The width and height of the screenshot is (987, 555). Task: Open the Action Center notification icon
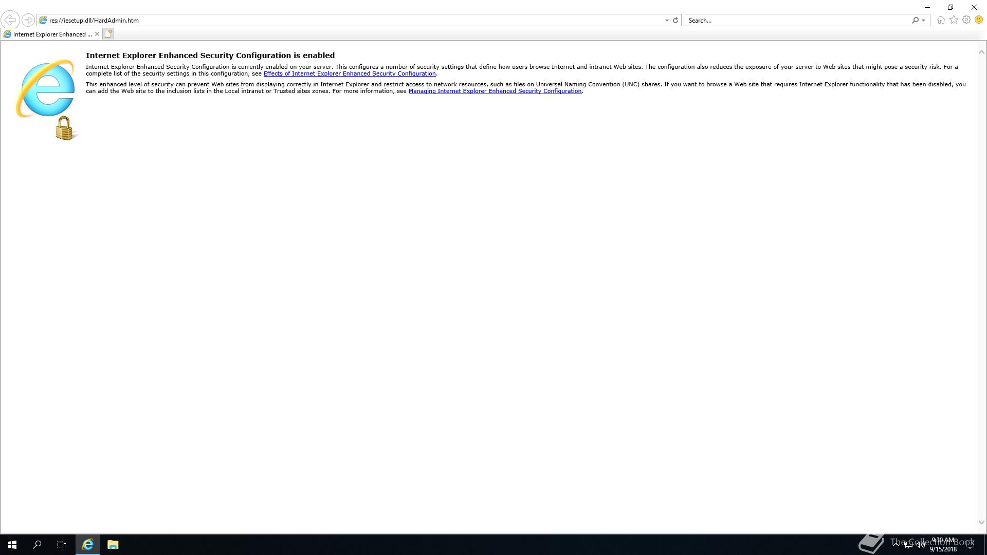coord(970,545)
